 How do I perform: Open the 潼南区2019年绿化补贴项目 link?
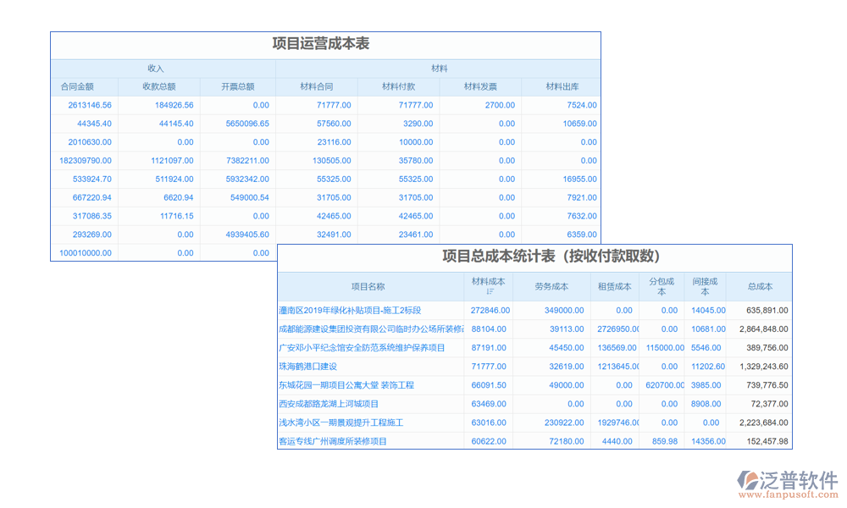click(x=350, y=311)
